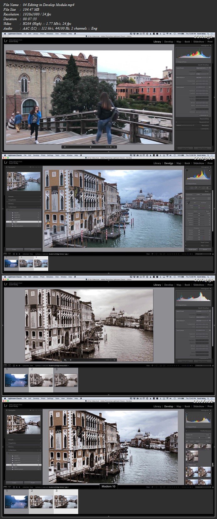
Task: Toggle the Original Photo checkbox in the 00:03:01 frame
Action: tap(187, 184)
